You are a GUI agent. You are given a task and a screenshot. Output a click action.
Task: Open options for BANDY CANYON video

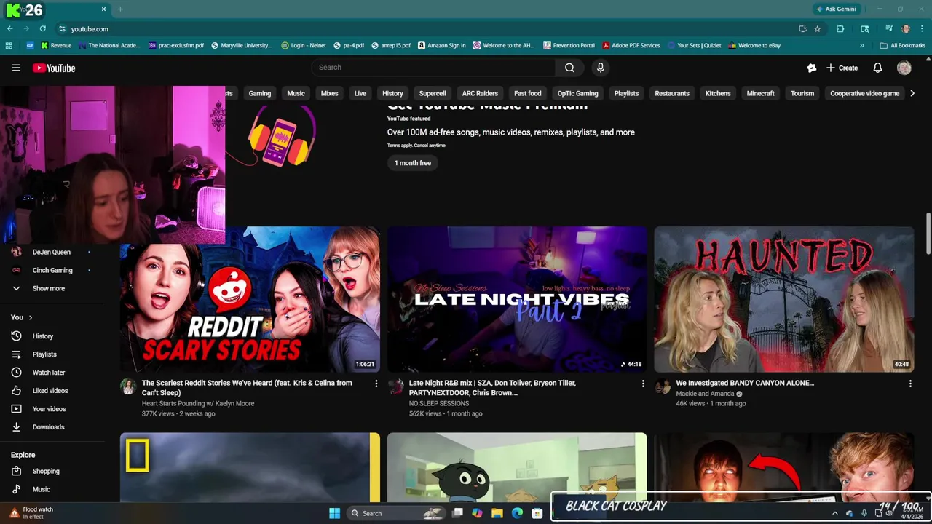point(910,384)
